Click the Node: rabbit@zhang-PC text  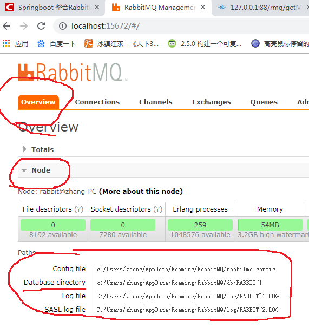(x=57, y=192)
